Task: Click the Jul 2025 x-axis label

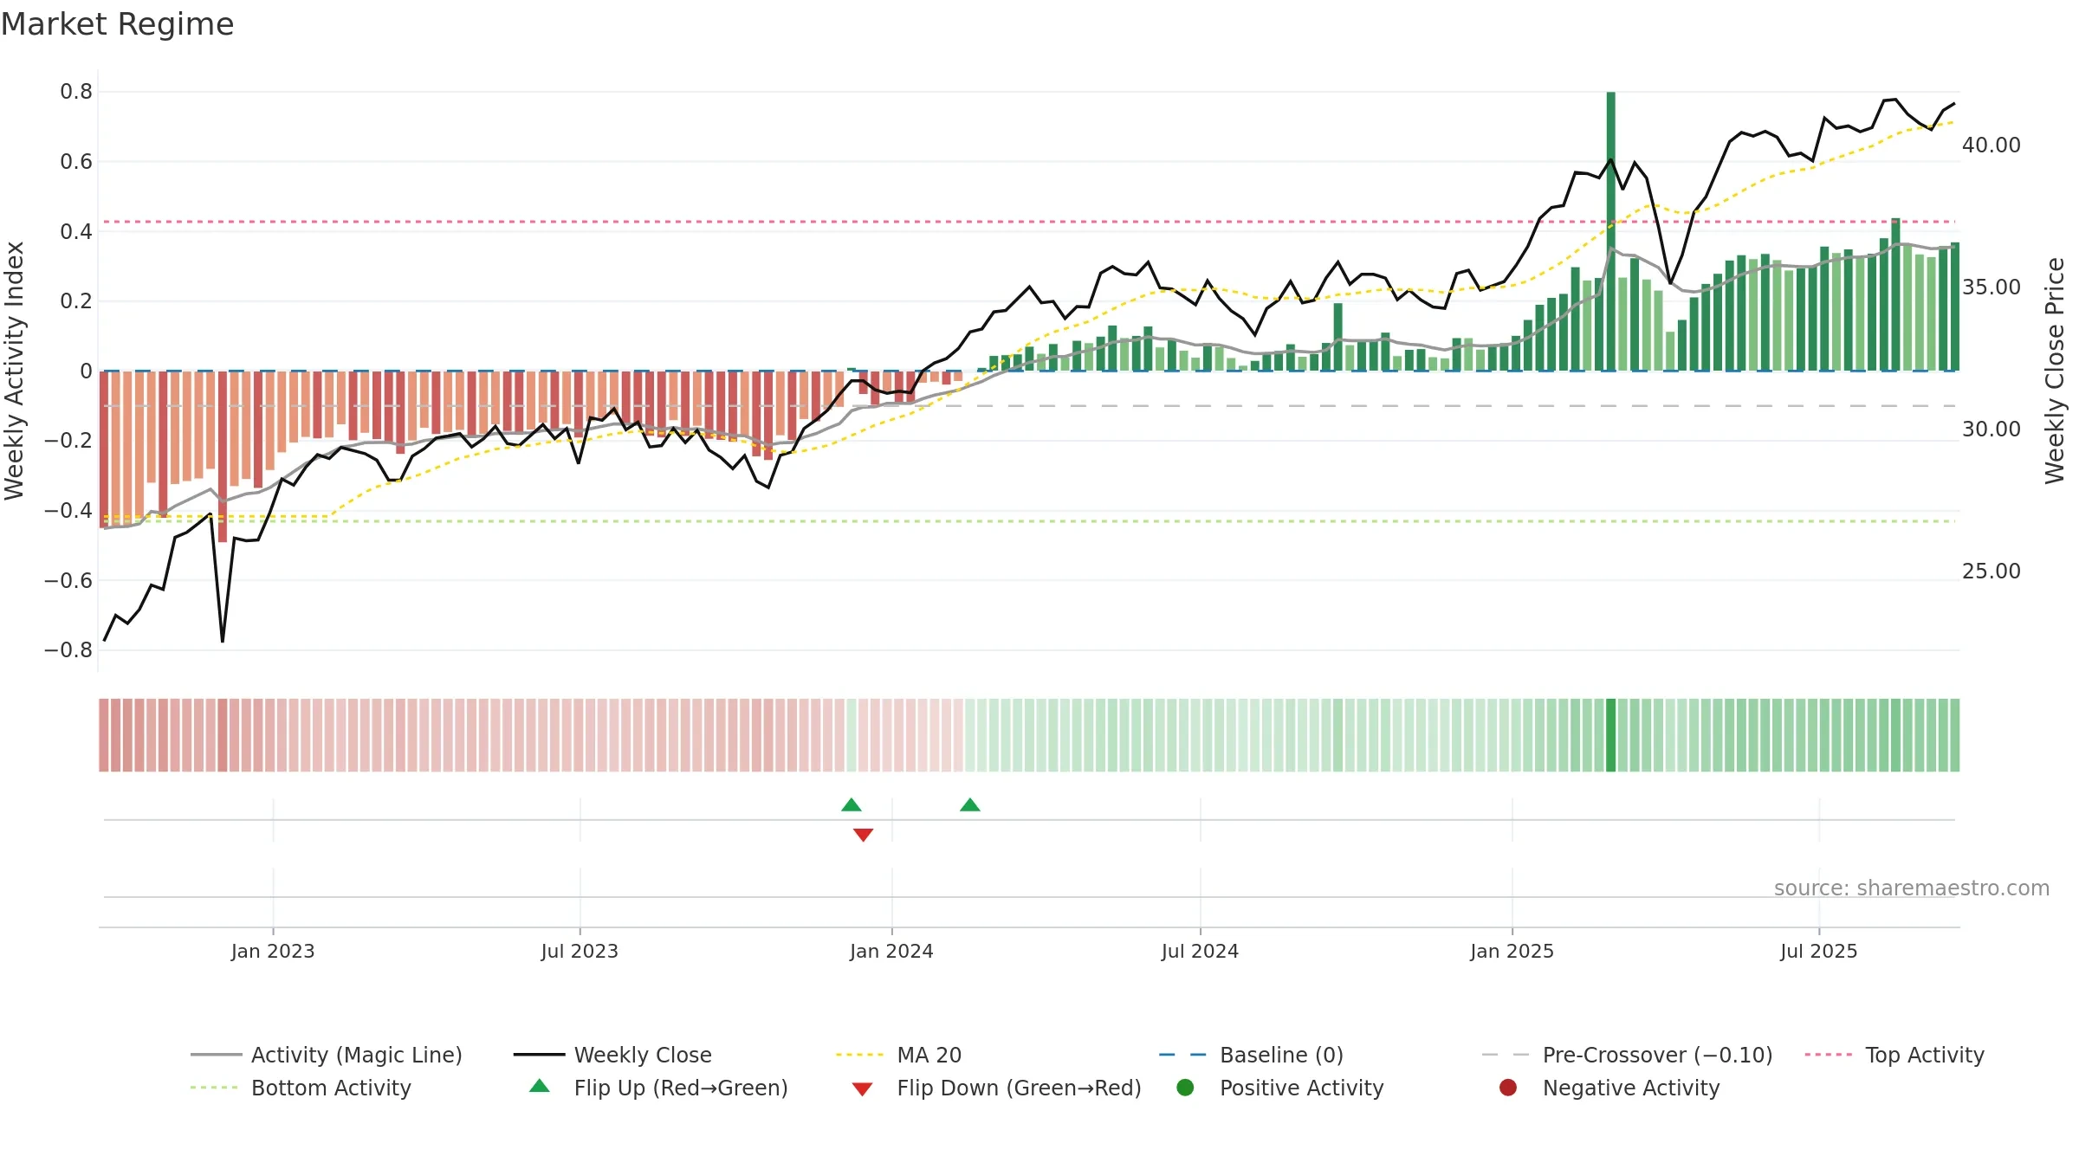Action: pos(1819,951)
